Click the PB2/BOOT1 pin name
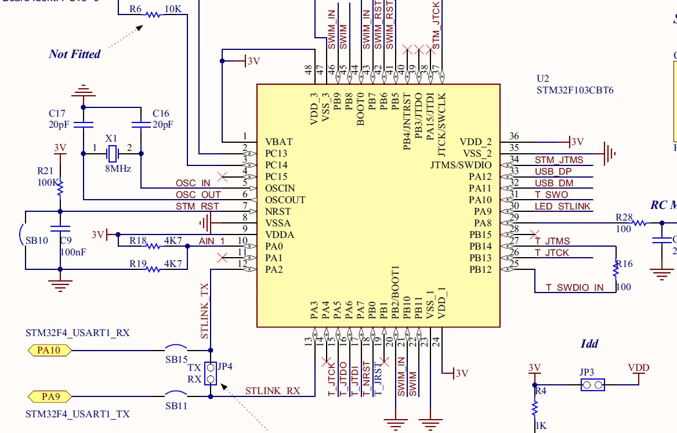 tap(396, 293)
